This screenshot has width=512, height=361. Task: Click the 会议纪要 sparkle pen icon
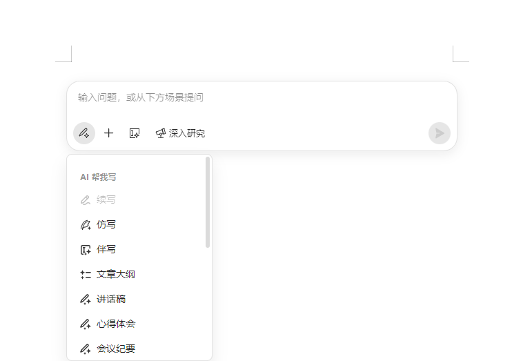click(x=86, y=349)
